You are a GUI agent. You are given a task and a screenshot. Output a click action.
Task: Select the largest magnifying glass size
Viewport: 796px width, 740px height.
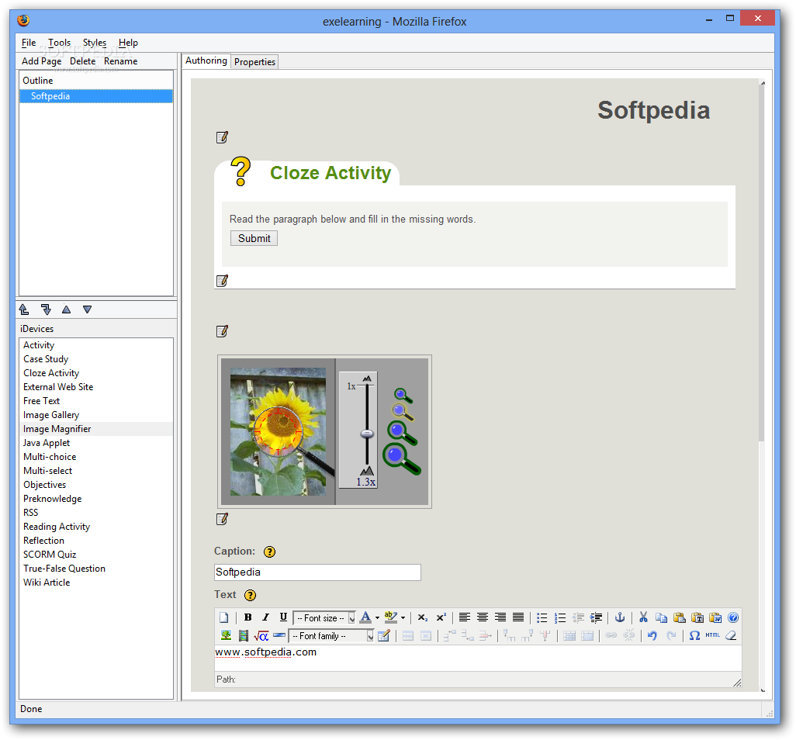[x=402, y=459]
